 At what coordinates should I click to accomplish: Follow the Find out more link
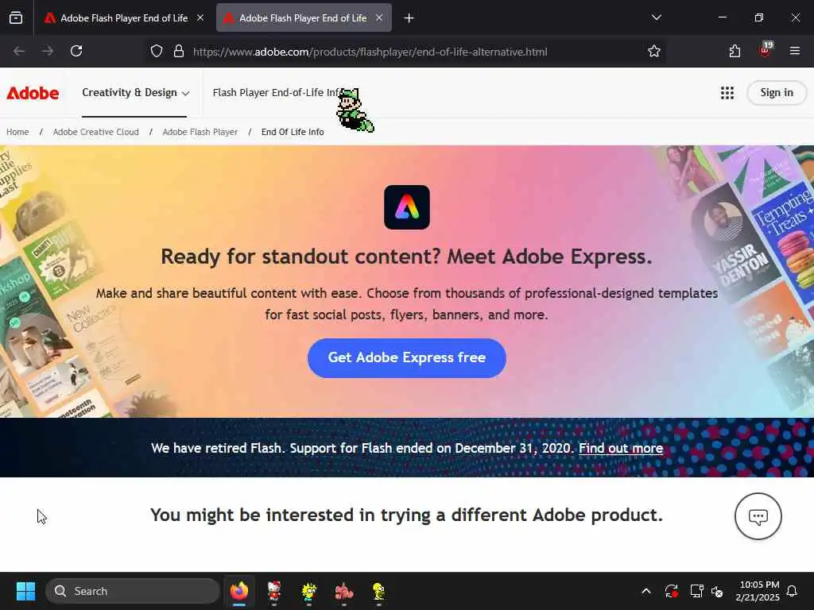pos(621,448)
